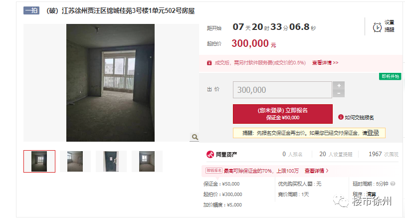Click the red service fee notice icon

[x=209, y=63]
